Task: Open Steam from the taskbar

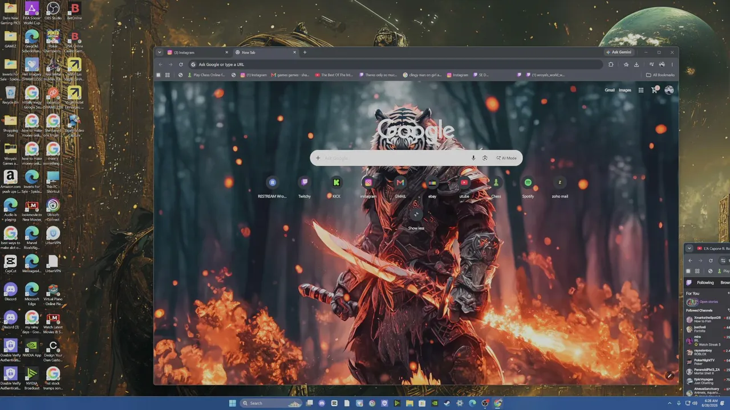Action: tap(447, 403)
